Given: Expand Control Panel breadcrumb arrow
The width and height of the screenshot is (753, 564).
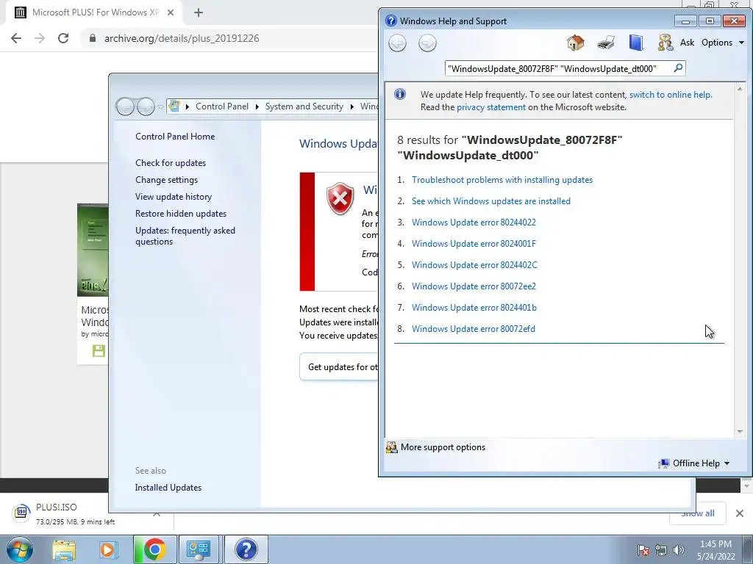Looking at the screenshot, I should (x=257, y=106).
